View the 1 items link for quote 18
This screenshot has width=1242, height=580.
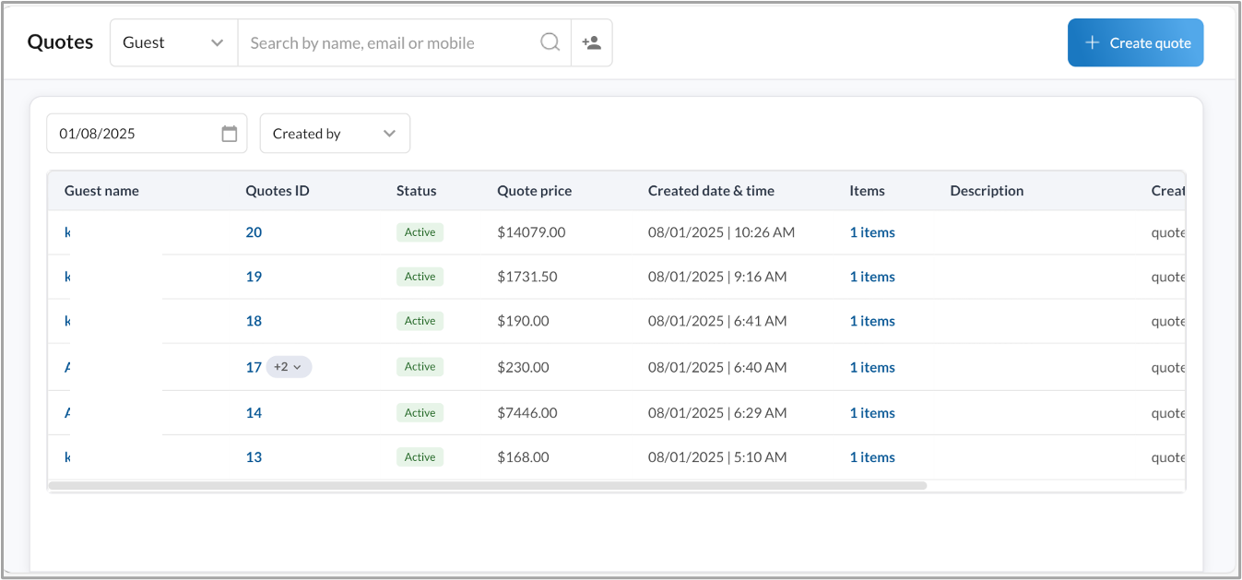pyautogui.click(x=872, y=321)
